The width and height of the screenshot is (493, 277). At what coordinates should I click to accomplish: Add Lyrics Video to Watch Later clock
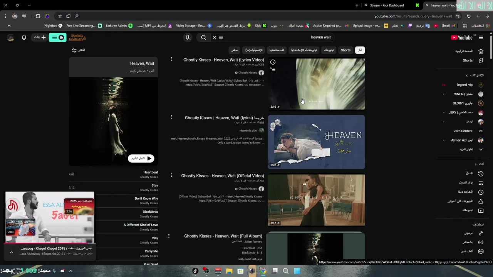273,62
